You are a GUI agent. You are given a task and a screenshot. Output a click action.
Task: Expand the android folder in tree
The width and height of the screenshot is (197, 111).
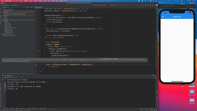pos(4,14)
